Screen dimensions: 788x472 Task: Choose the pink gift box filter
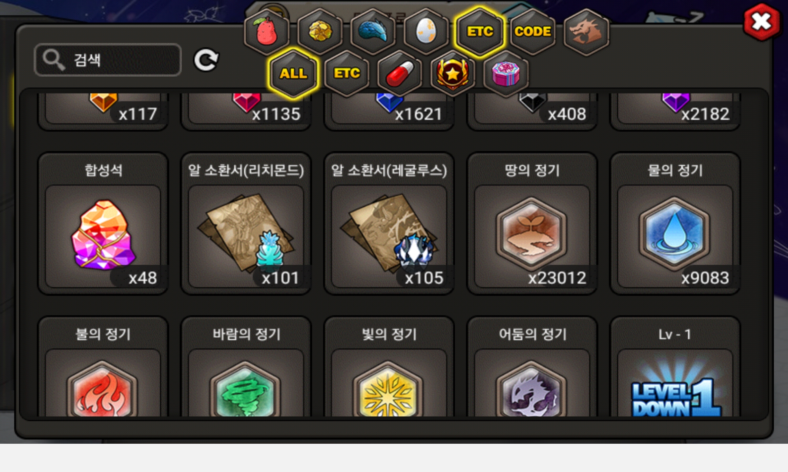pyautogui.click(x=506, y=74)
